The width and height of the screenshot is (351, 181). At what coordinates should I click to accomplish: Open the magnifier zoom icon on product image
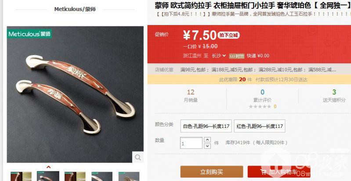click(x=138, y=157)
